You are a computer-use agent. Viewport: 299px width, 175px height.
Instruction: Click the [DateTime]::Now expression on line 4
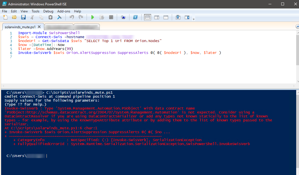(48, 45)
